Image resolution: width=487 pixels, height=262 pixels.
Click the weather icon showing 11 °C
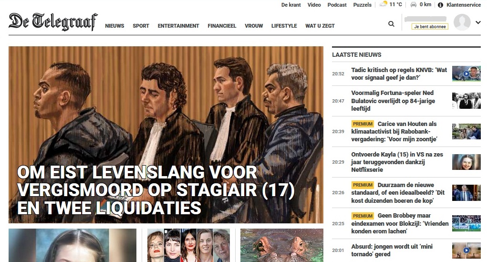[384, 4]
